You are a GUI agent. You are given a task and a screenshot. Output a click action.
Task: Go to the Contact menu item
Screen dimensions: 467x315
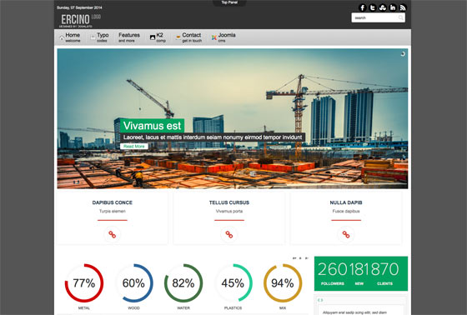188,37
